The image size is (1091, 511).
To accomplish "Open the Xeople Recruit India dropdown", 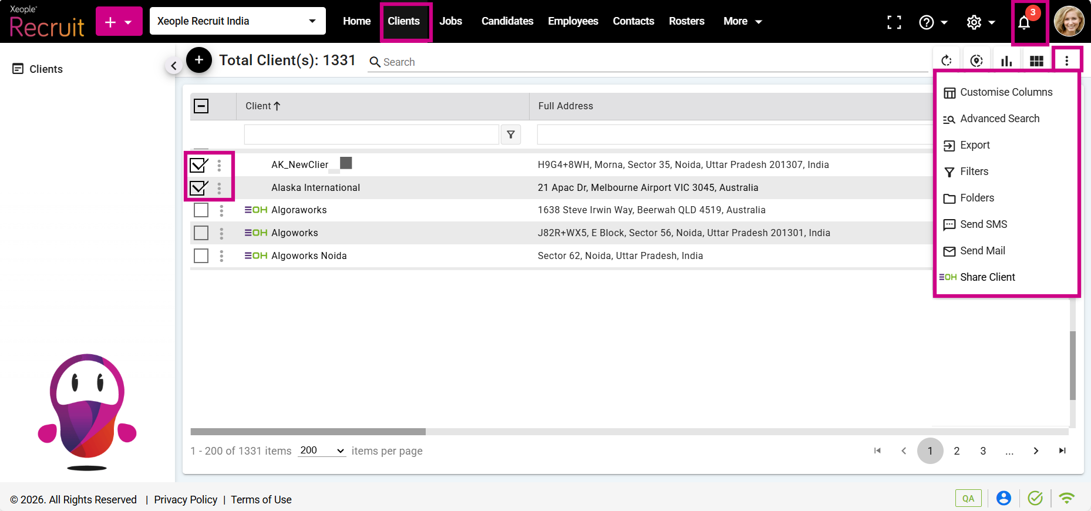I will click(237, 21).
